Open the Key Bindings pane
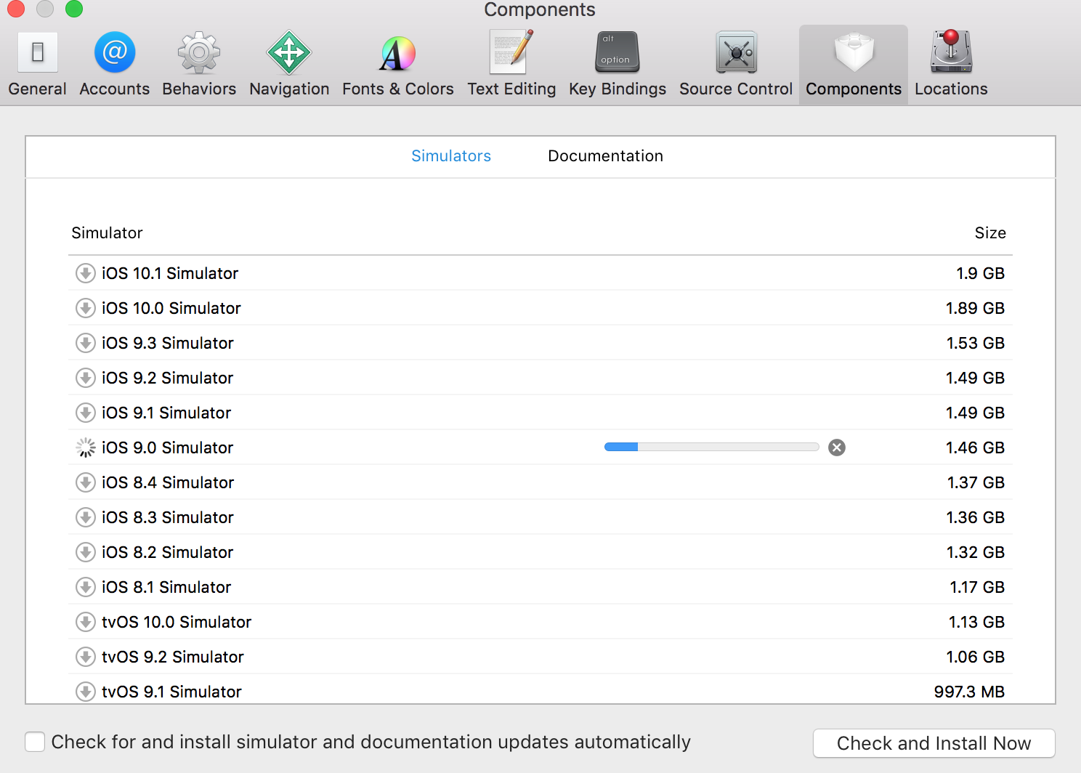The image size is (1081, 773). coord(618,64)
